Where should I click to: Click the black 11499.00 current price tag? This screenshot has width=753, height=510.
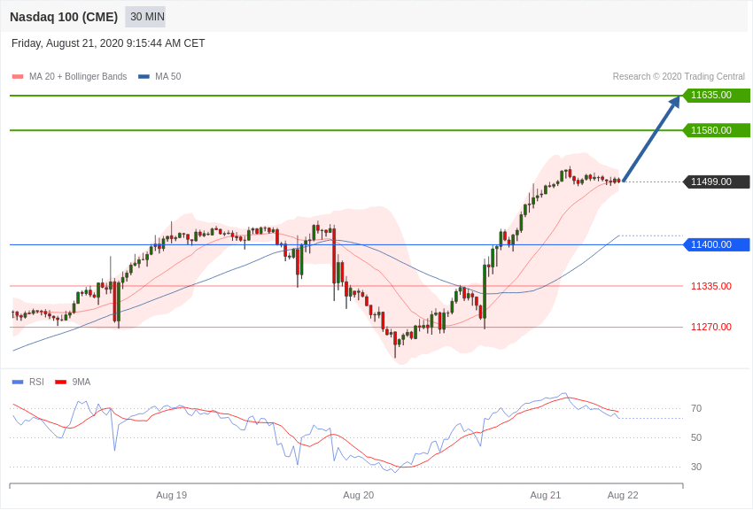(716, 182)
